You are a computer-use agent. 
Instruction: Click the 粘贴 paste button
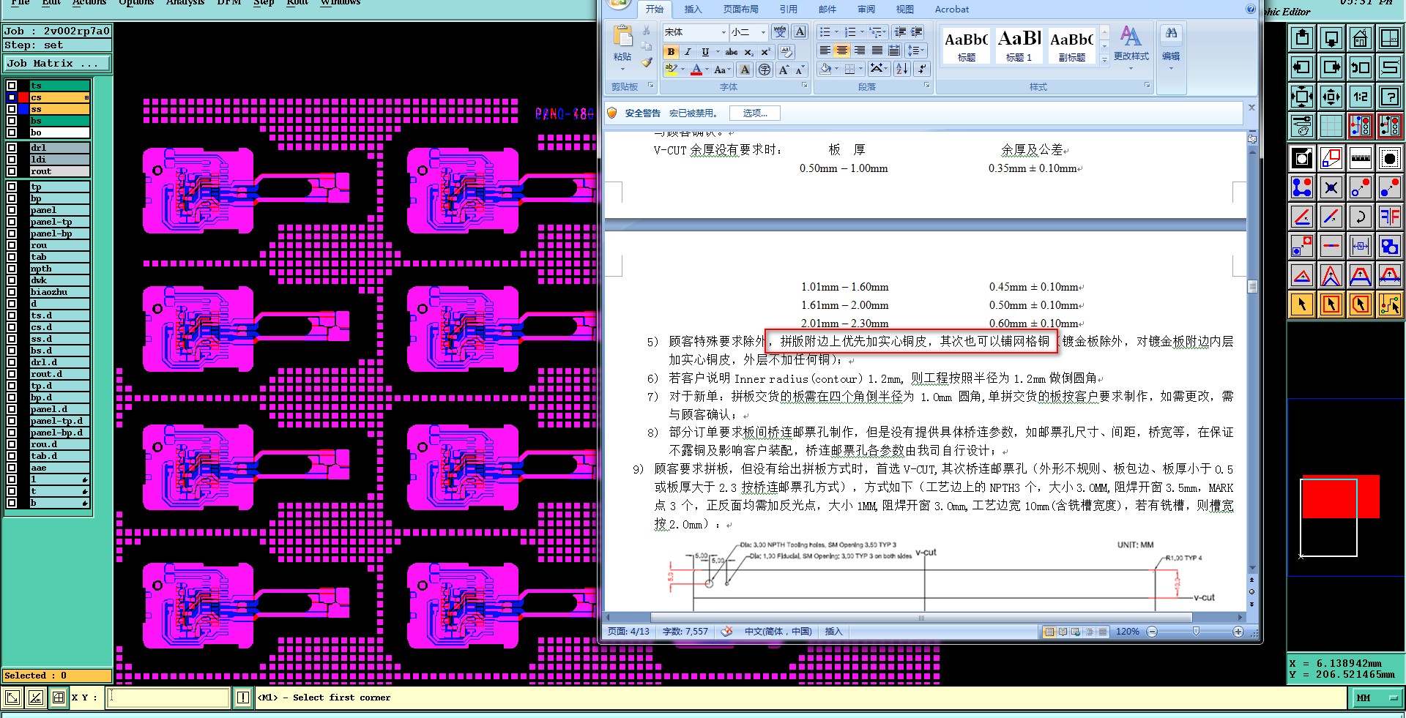pyautogui.click(x=622, y=47)
